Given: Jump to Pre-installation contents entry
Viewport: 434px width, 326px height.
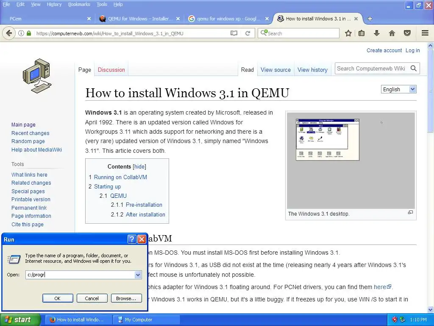Looking at the screenshot, I should coord(144,205).
